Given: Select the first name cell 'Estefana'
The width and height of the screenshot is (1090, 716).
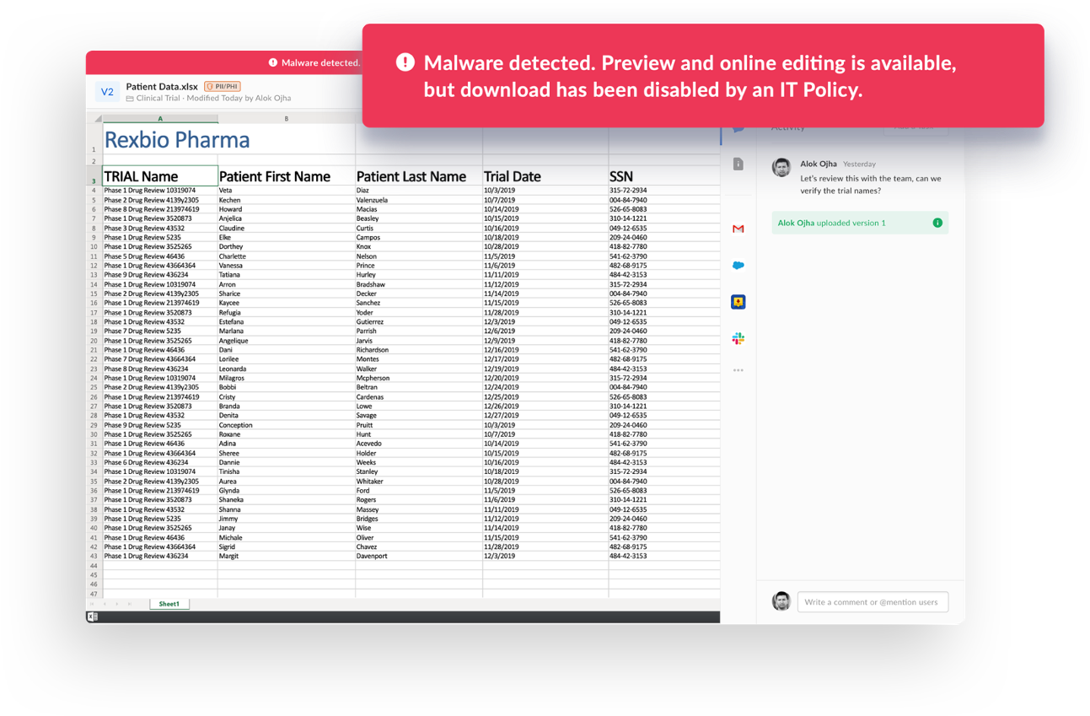Looking at the screenshot, I should [287, 322].
